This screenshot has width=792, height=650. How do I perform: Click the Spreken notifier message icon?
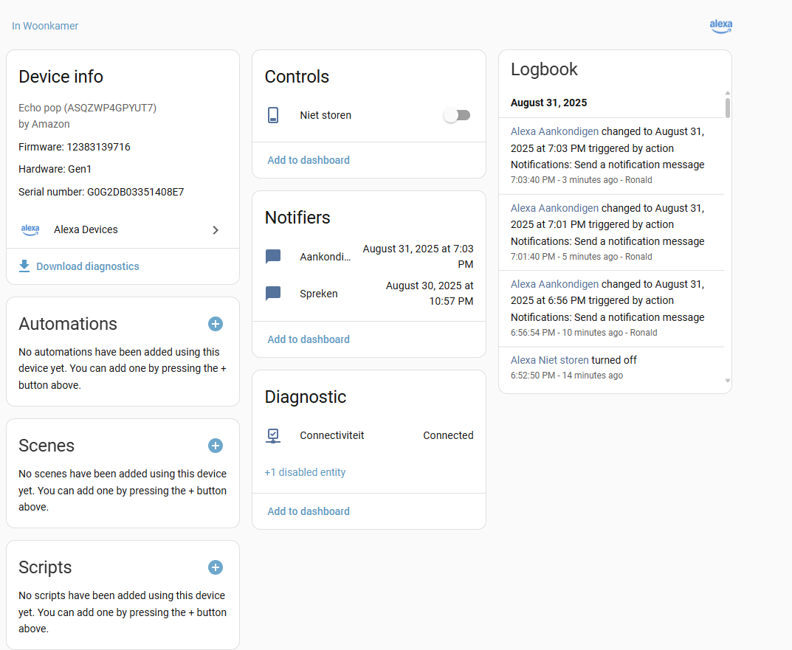(273, 294)
